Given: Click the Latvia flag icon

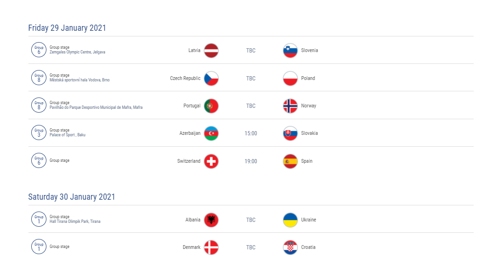Looking at the screenshot, I should click(x=211, y=51).
